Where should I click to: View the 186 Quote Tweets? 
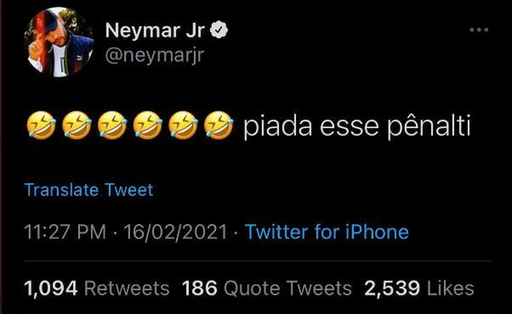tap(267, 289)
